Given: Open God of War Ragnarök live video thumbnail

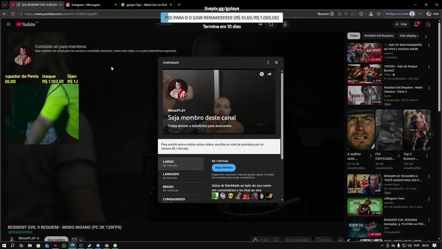Looking at the screenshot, I should pos(365,53).
